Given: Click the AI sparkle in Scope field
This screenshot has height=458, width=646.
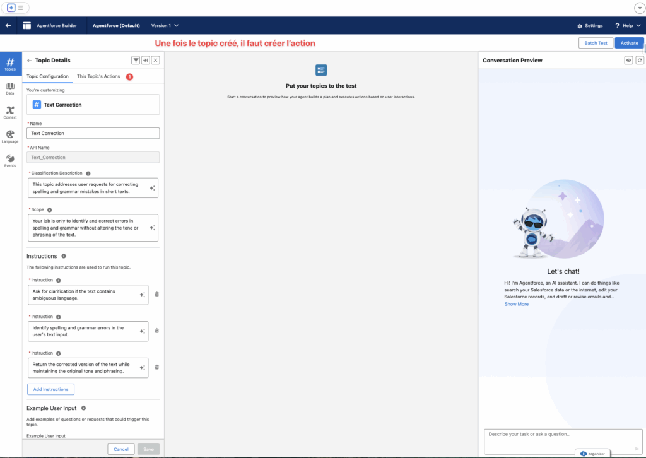Looking at the screenshot, I should click(152, 228).
